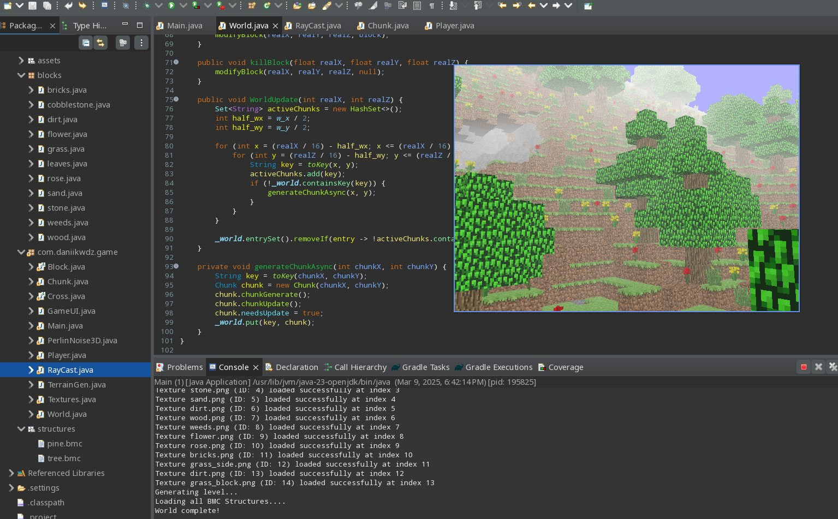This screenshot has width=838, height=519.
Task: Click the New Java Package icon
Action: (x=252, y=5)
